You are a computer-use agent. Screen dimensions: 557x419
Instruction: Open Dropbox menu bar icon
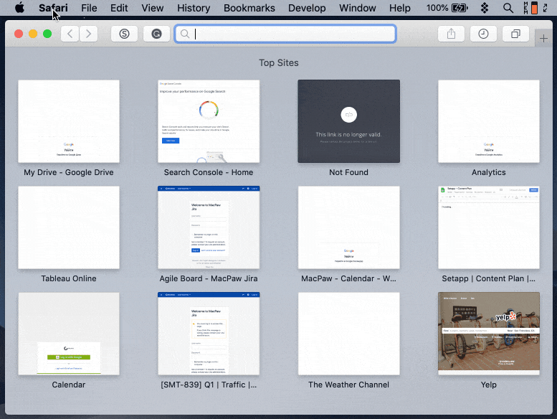coord(485,8)
